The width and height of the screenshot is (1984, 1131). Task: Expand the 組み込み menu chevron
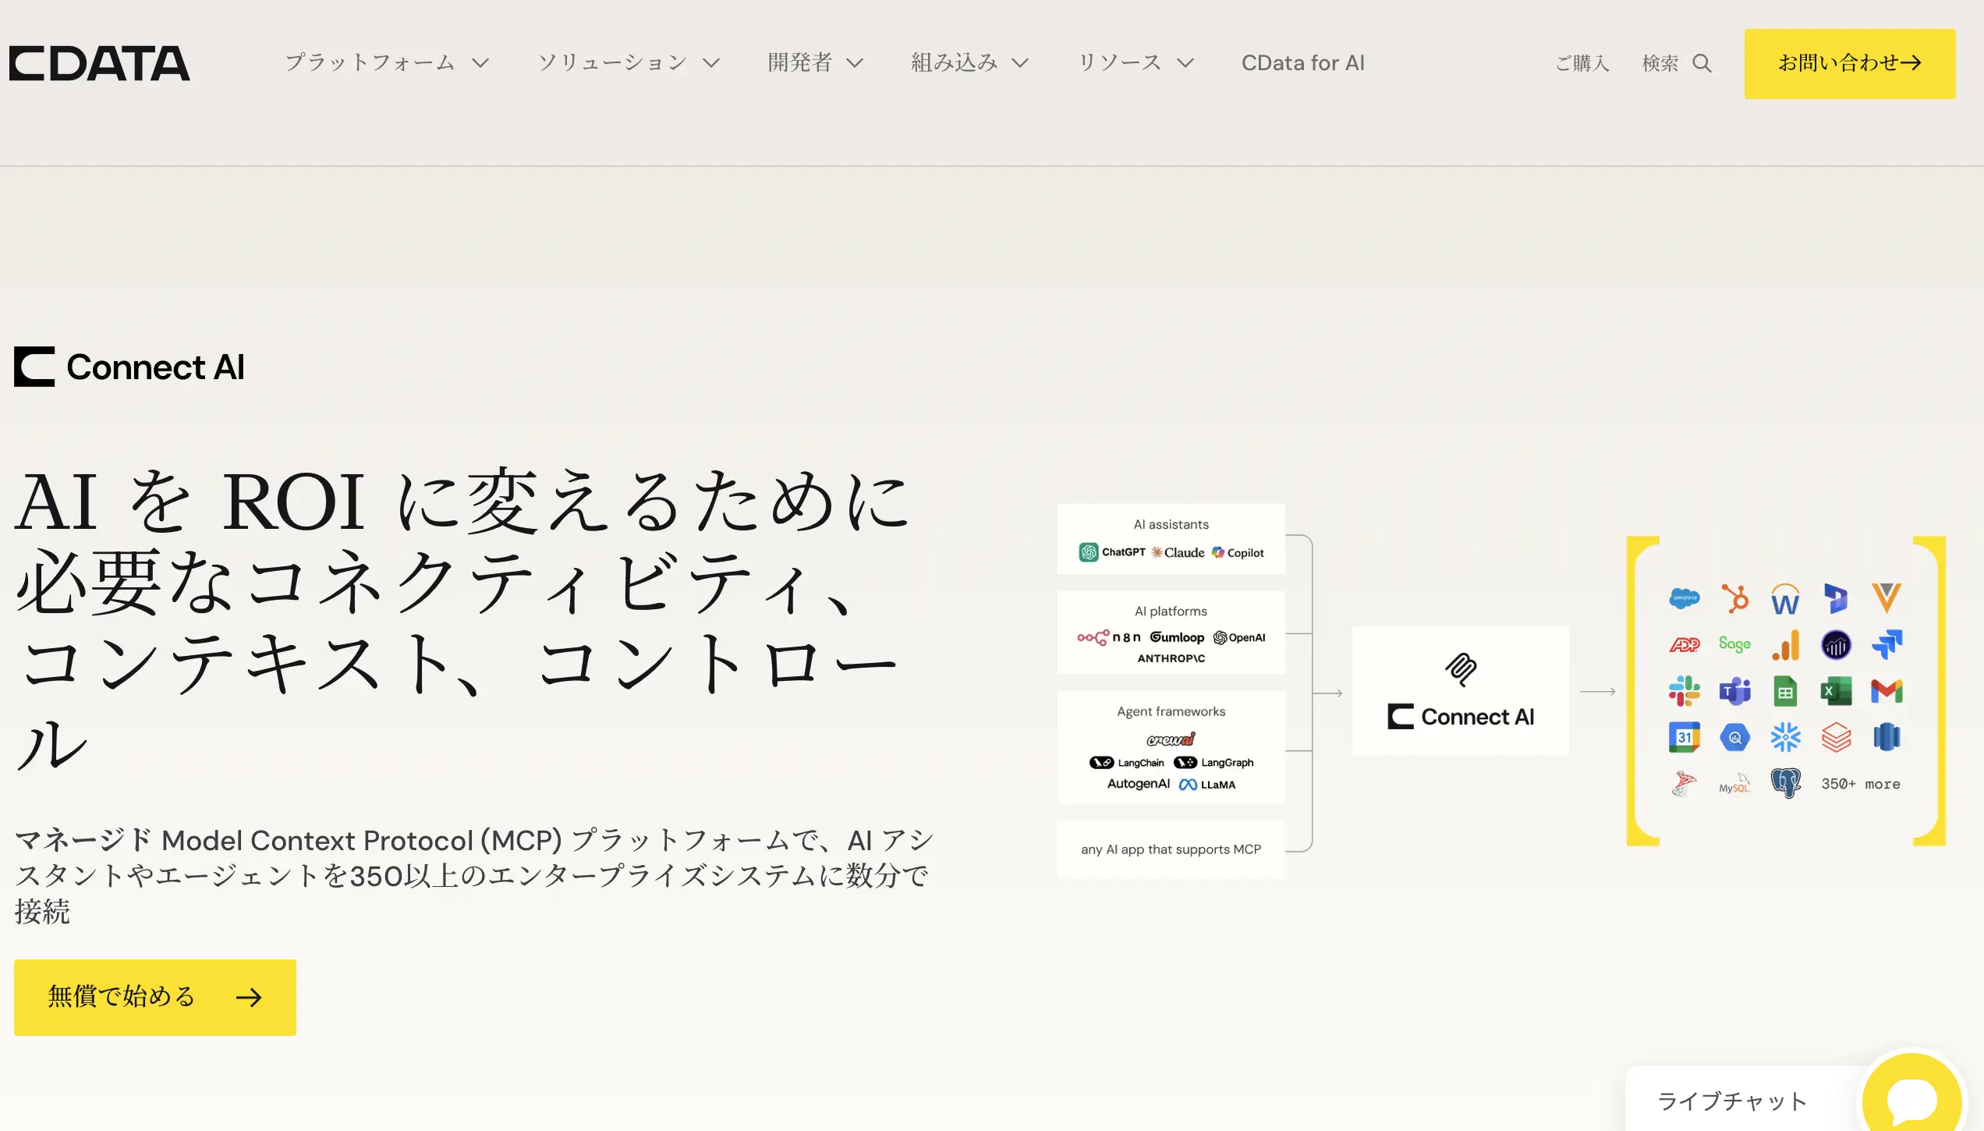point(1020,63)
